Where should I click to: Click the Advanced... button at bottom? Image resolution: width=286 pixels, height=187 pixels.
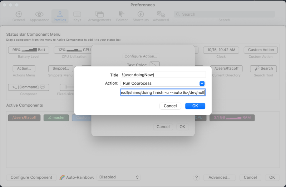tap(220, 177)
